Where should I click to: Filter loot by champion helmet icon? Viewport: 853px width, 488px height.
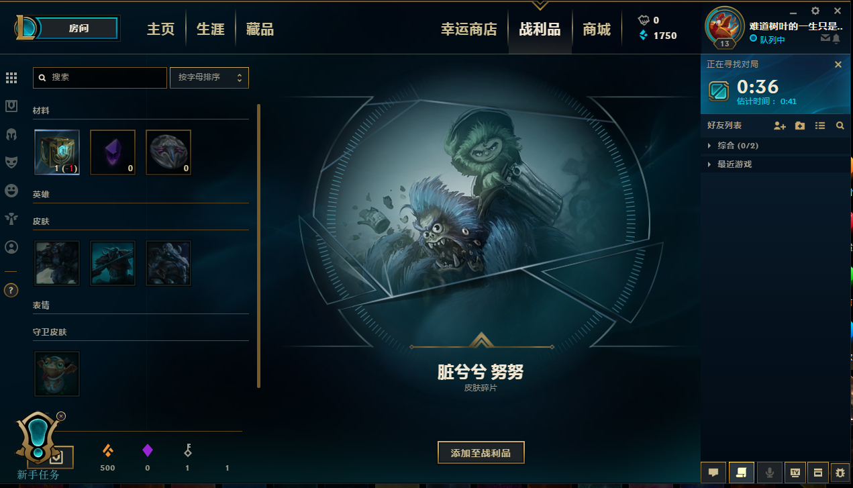coord(11,134)
